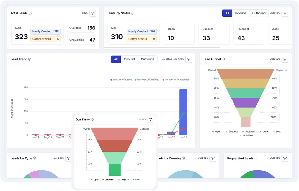Toggle Junk legend in Lead Funnel
Screen dimensions: 299x191
coord(264,131)
